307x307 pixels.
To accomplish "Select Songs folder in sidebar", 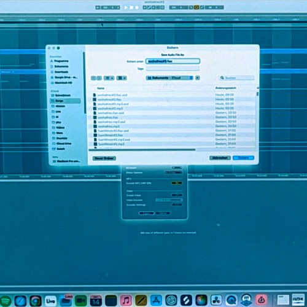I will pos(65,101).
